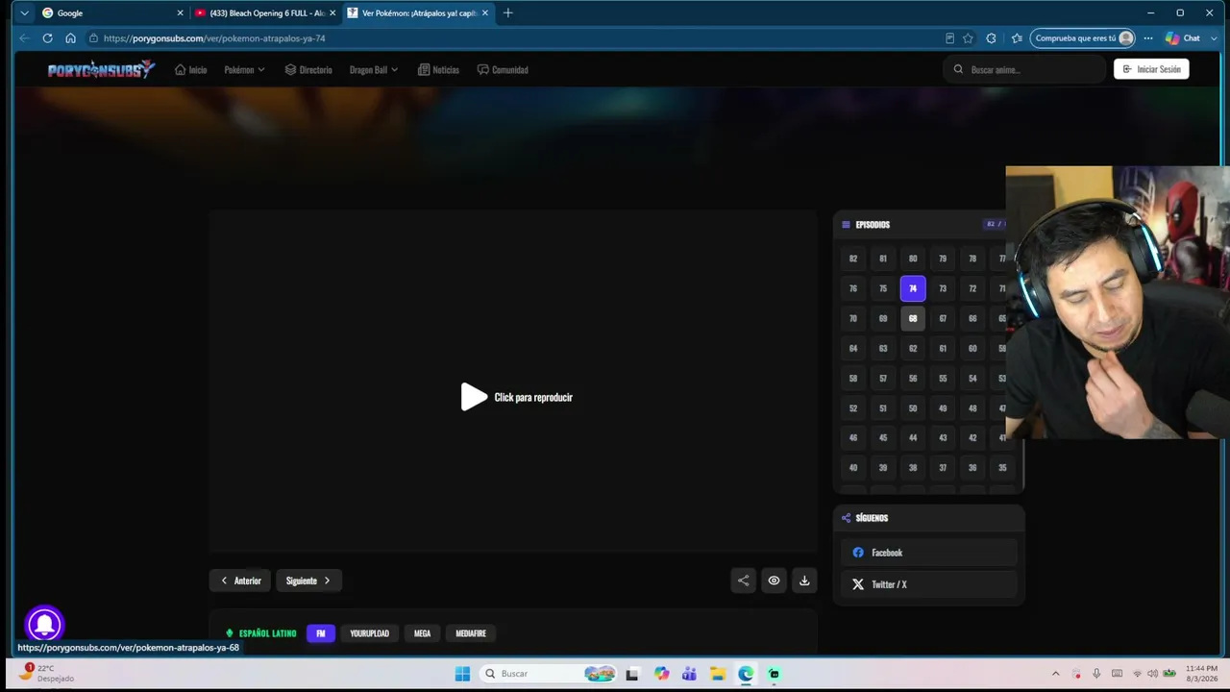
Task: Click the download icon below the player
Action: 804,581
